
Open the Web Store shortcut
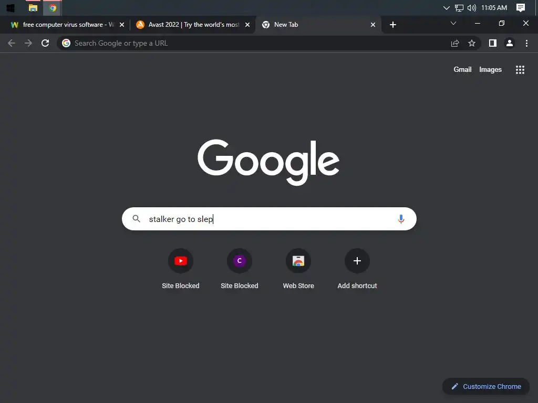[x=298, y=269]
